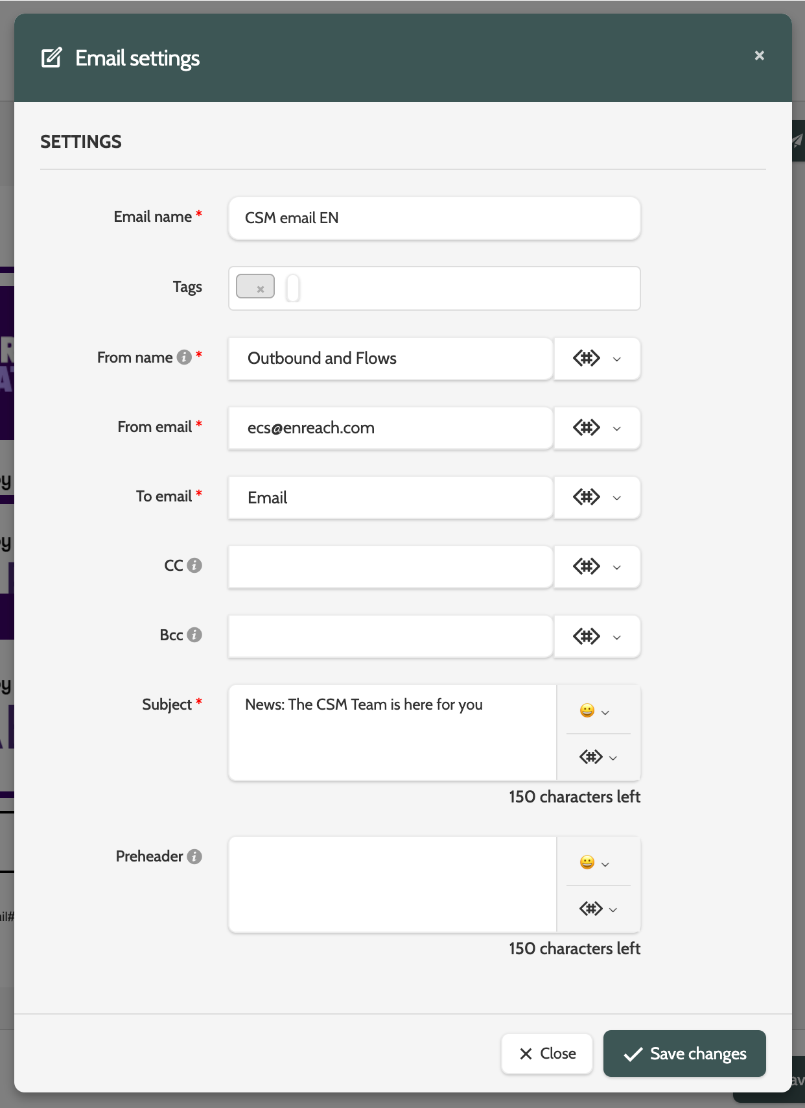Click the Preheader info icon
This screenshot has width=805, height=1108.
pyautogui.click(x=194, y=857)
